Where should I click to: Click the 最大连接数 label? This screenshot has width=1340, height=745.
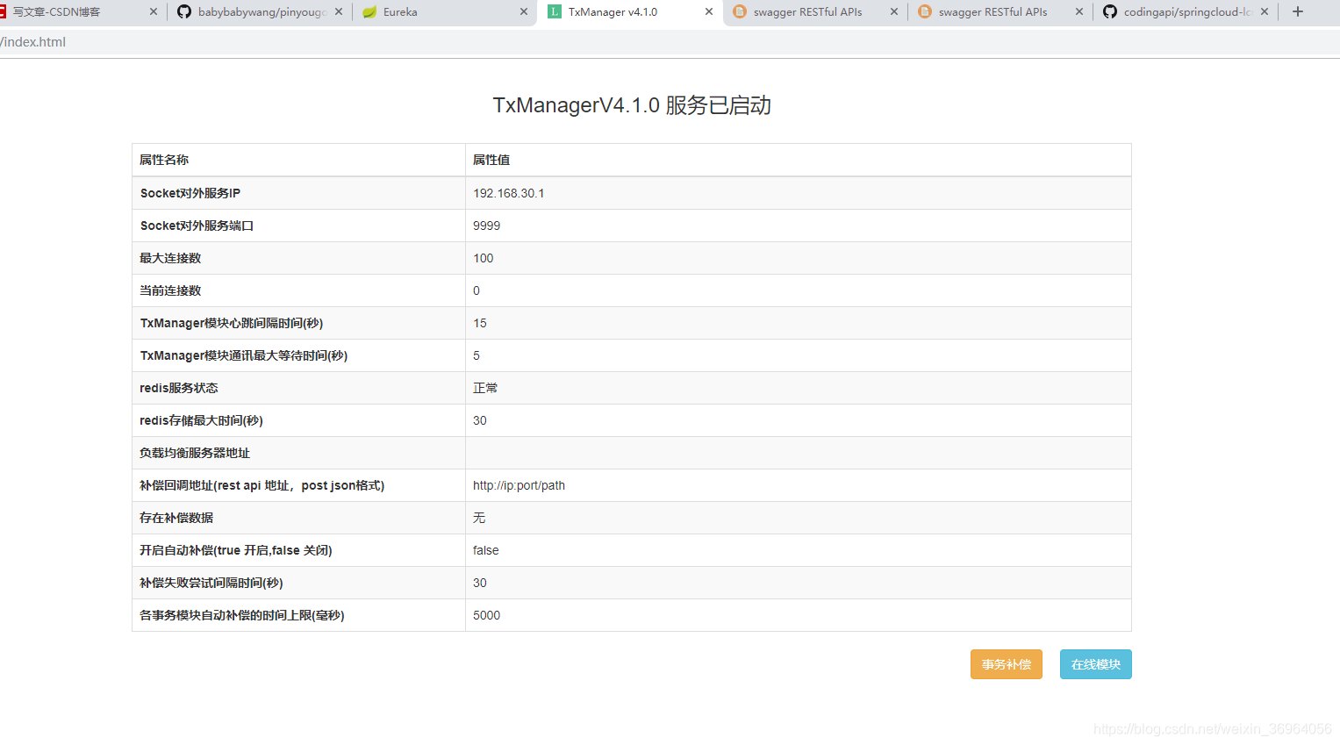[170, 258]
